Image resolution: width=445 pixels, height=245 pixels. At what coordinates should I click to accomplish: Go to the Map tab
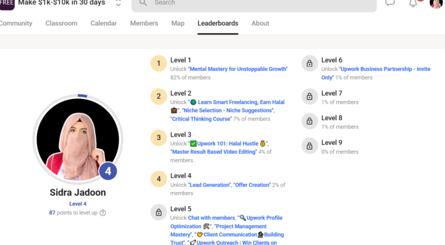pyautogui.click(x=177, y=23)
